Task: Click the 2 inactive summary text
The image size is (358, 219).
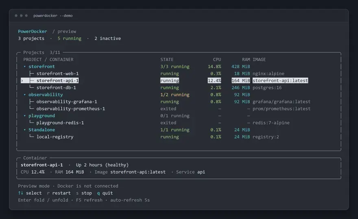Action: point(107,39)
